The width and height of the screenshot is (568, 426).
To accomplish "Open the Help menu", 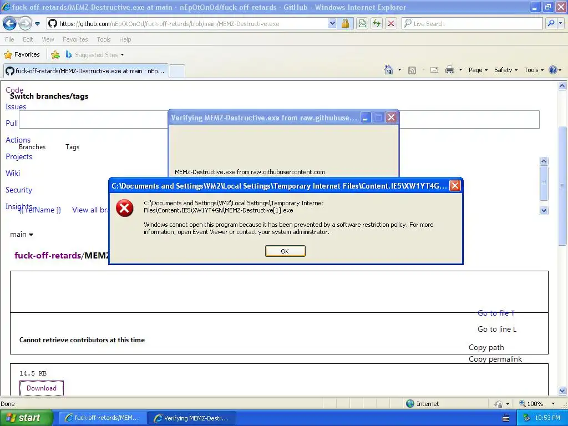I will [125, 39].
